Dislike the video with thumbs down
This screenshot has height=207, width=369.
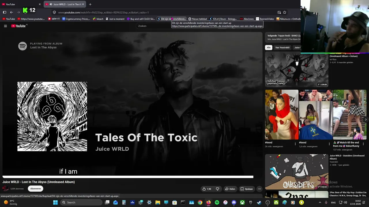click(x=217, y=189)
